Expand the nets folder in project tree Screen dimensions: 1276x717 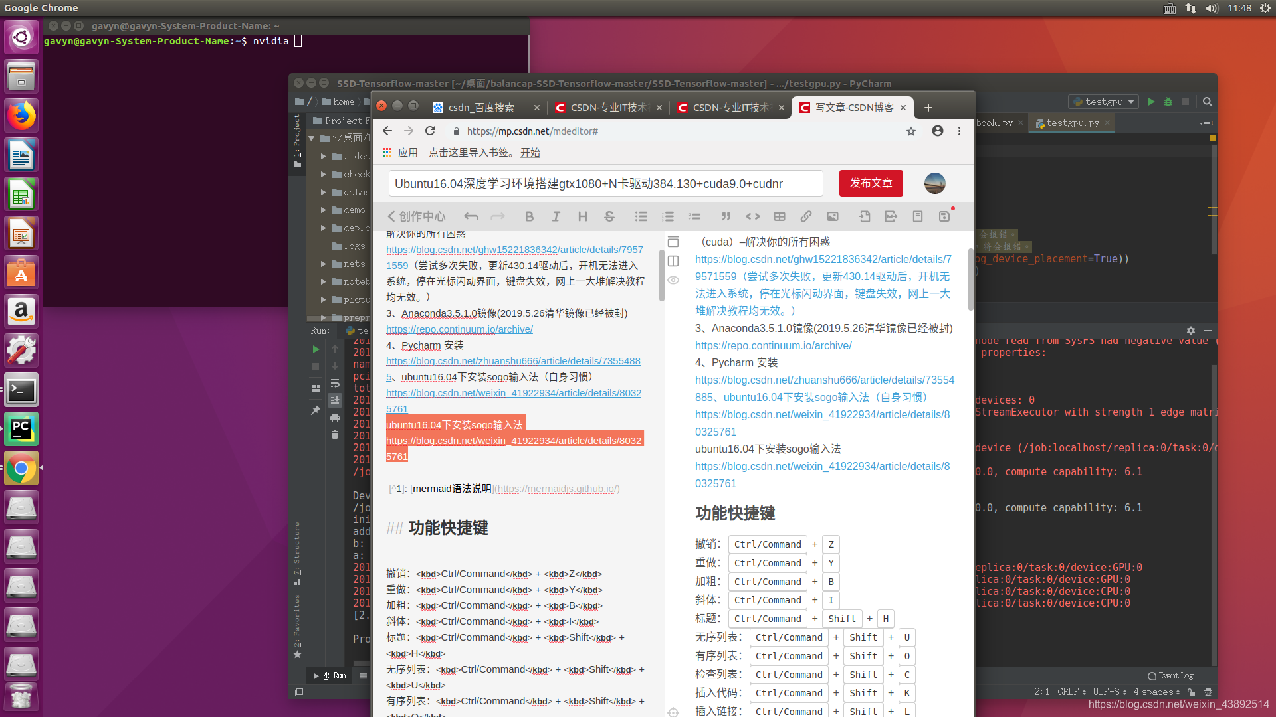point(324,264)
